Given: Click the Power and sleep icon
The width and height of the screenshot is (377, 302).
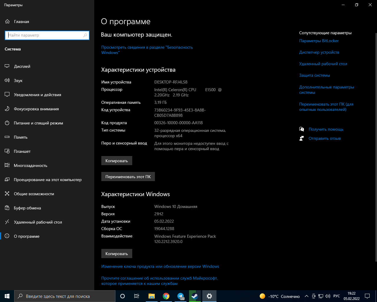Looking at the screenshot, I should tap(7, 123).
